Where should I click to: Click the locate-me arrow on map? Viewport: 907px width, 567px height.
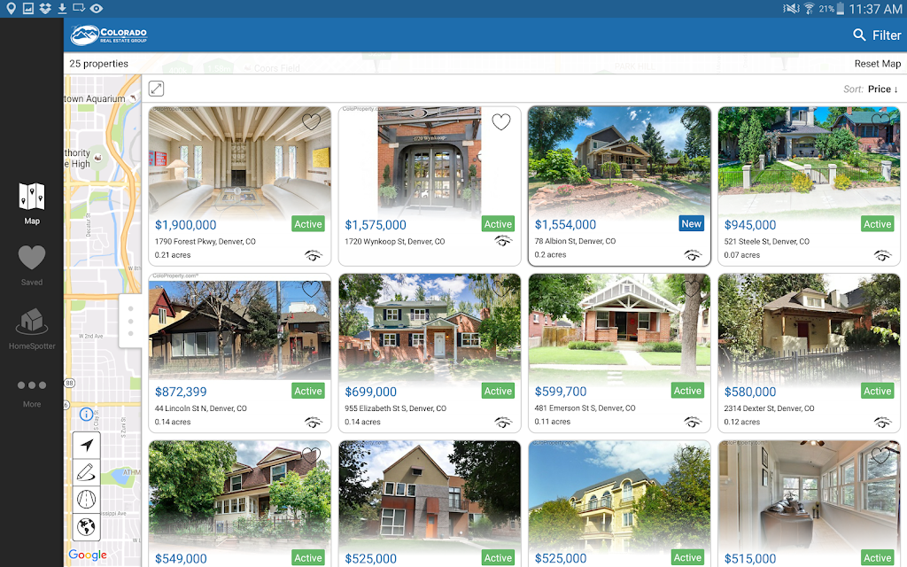pos(87,445)
